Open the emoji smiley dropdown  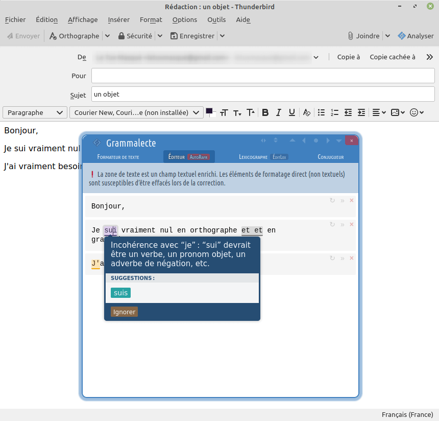[x=417, y=113]
